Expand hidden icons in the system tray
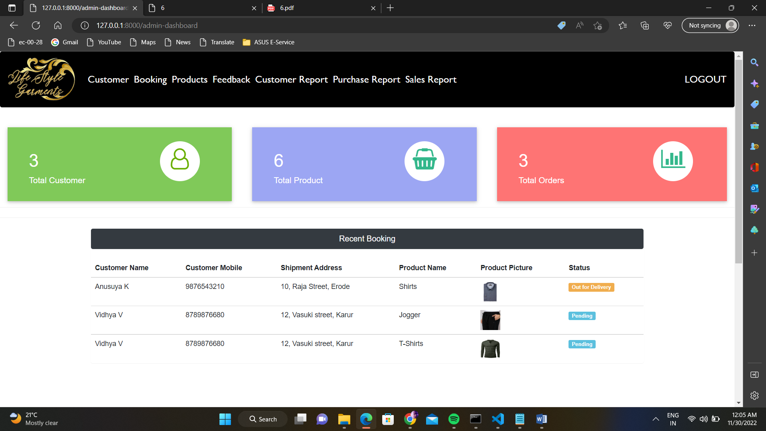Viewport: 766px width, 431px height. tap(655, 419)
